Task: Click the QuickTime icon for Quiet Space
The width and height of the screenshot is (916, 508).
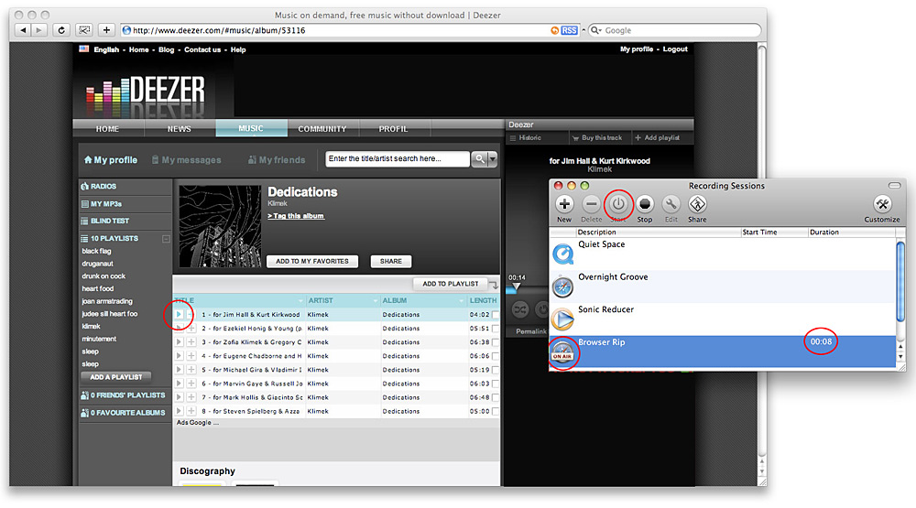Action: click(x=562, y=254)
